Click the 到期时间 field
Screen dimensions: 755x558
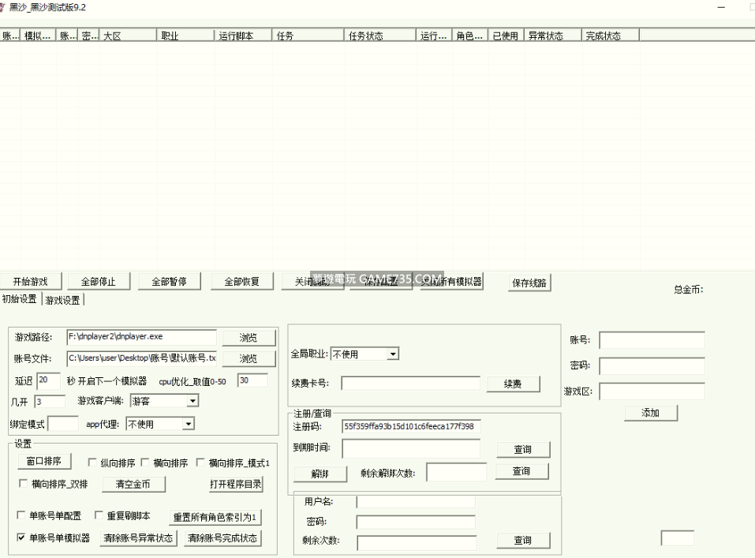[x=411, y=448]
